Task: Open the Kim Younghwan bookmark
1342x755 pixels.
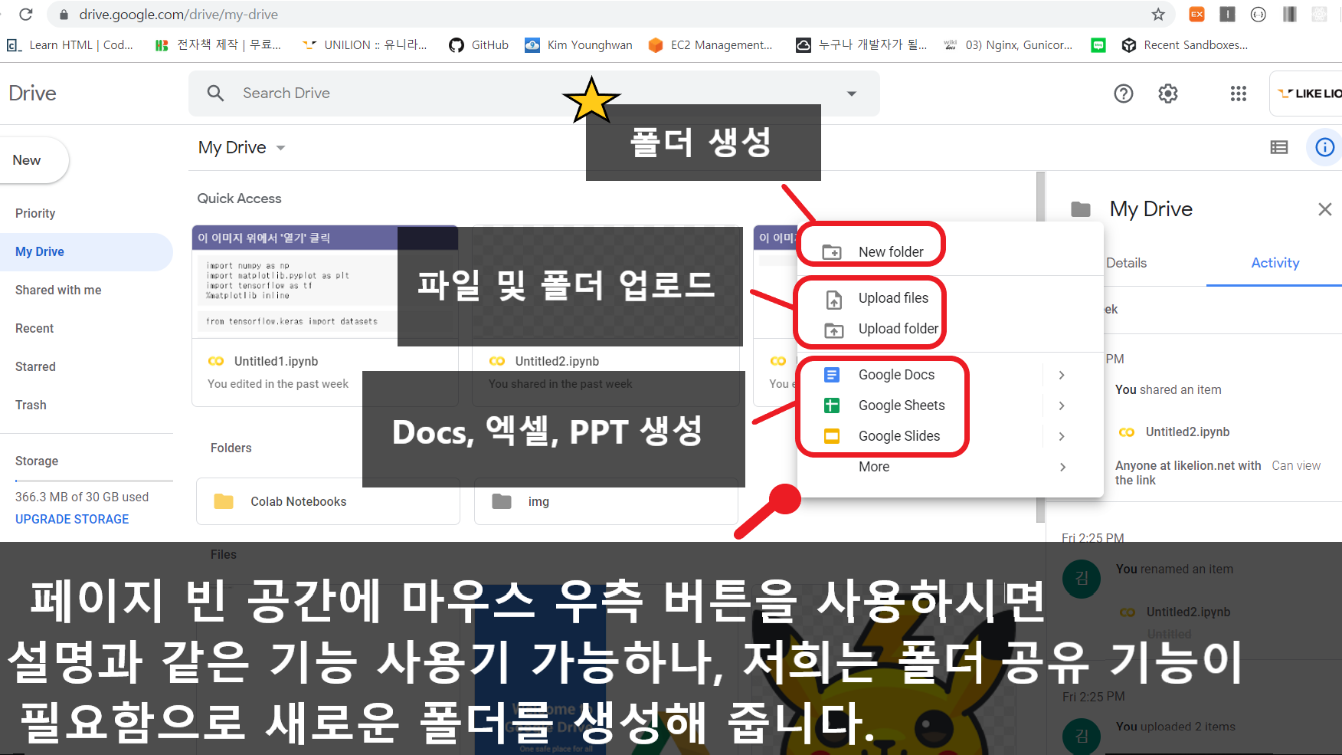Action: coord(578,45)
